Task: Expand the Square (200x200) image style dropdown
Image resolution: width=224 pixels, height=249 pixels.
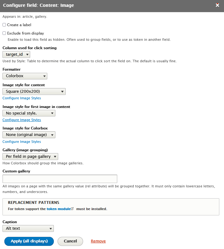Action: pos(34,92)
